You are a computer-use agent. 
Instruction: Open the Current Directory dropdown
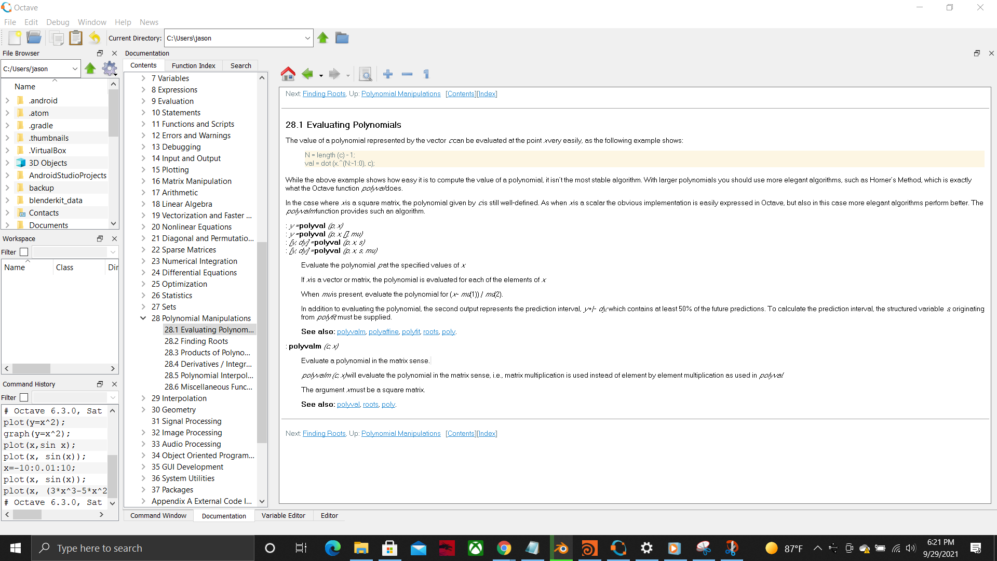(307, 38)
